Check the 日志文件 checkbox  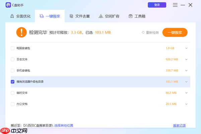click(x=13, y=59)
